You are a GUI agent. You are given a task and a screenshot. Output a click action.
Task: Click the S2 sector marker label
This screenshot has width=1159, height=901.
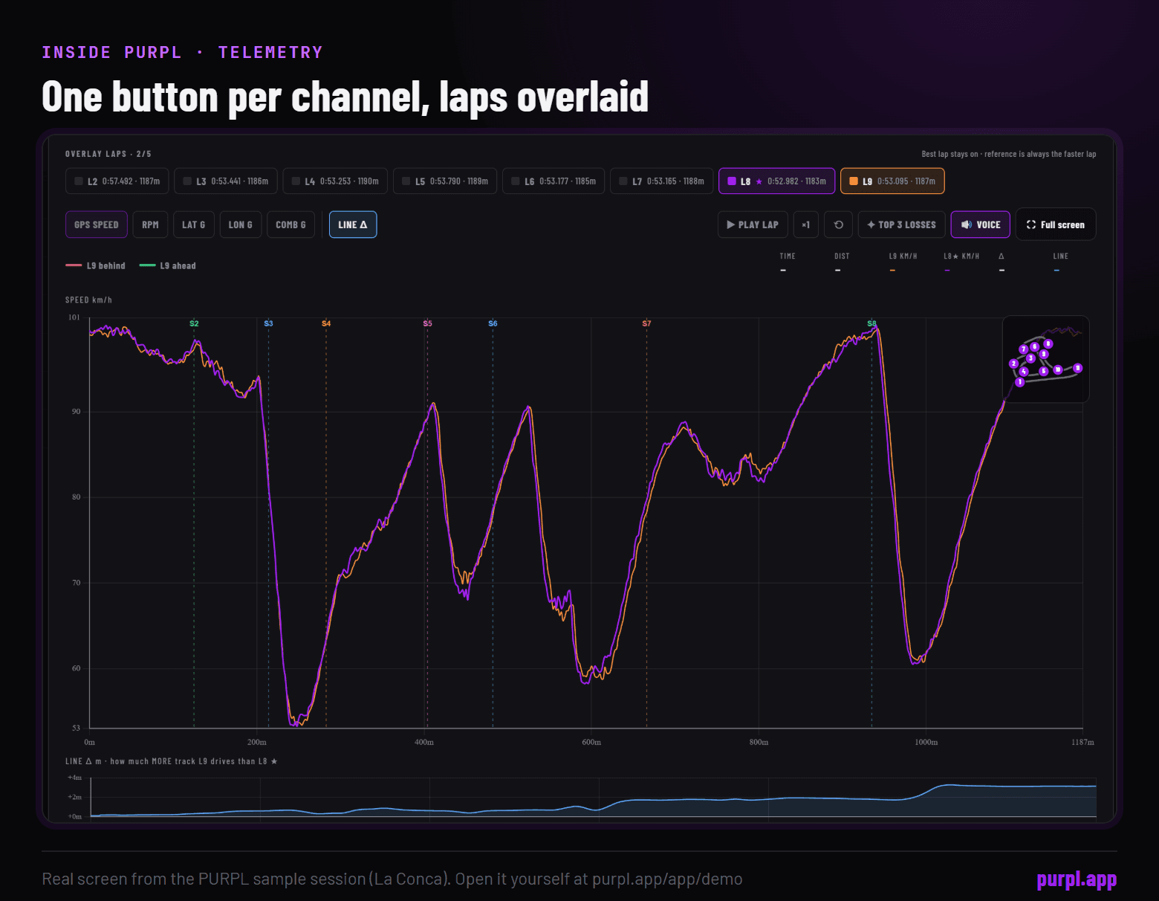194,323
